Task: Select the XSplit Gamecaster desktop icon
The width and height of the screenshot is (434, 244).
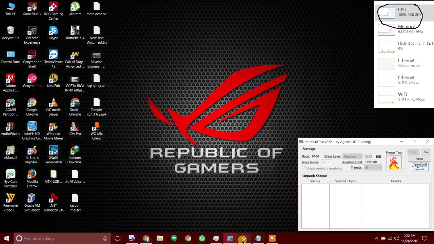Action: (x=53, y=155)
